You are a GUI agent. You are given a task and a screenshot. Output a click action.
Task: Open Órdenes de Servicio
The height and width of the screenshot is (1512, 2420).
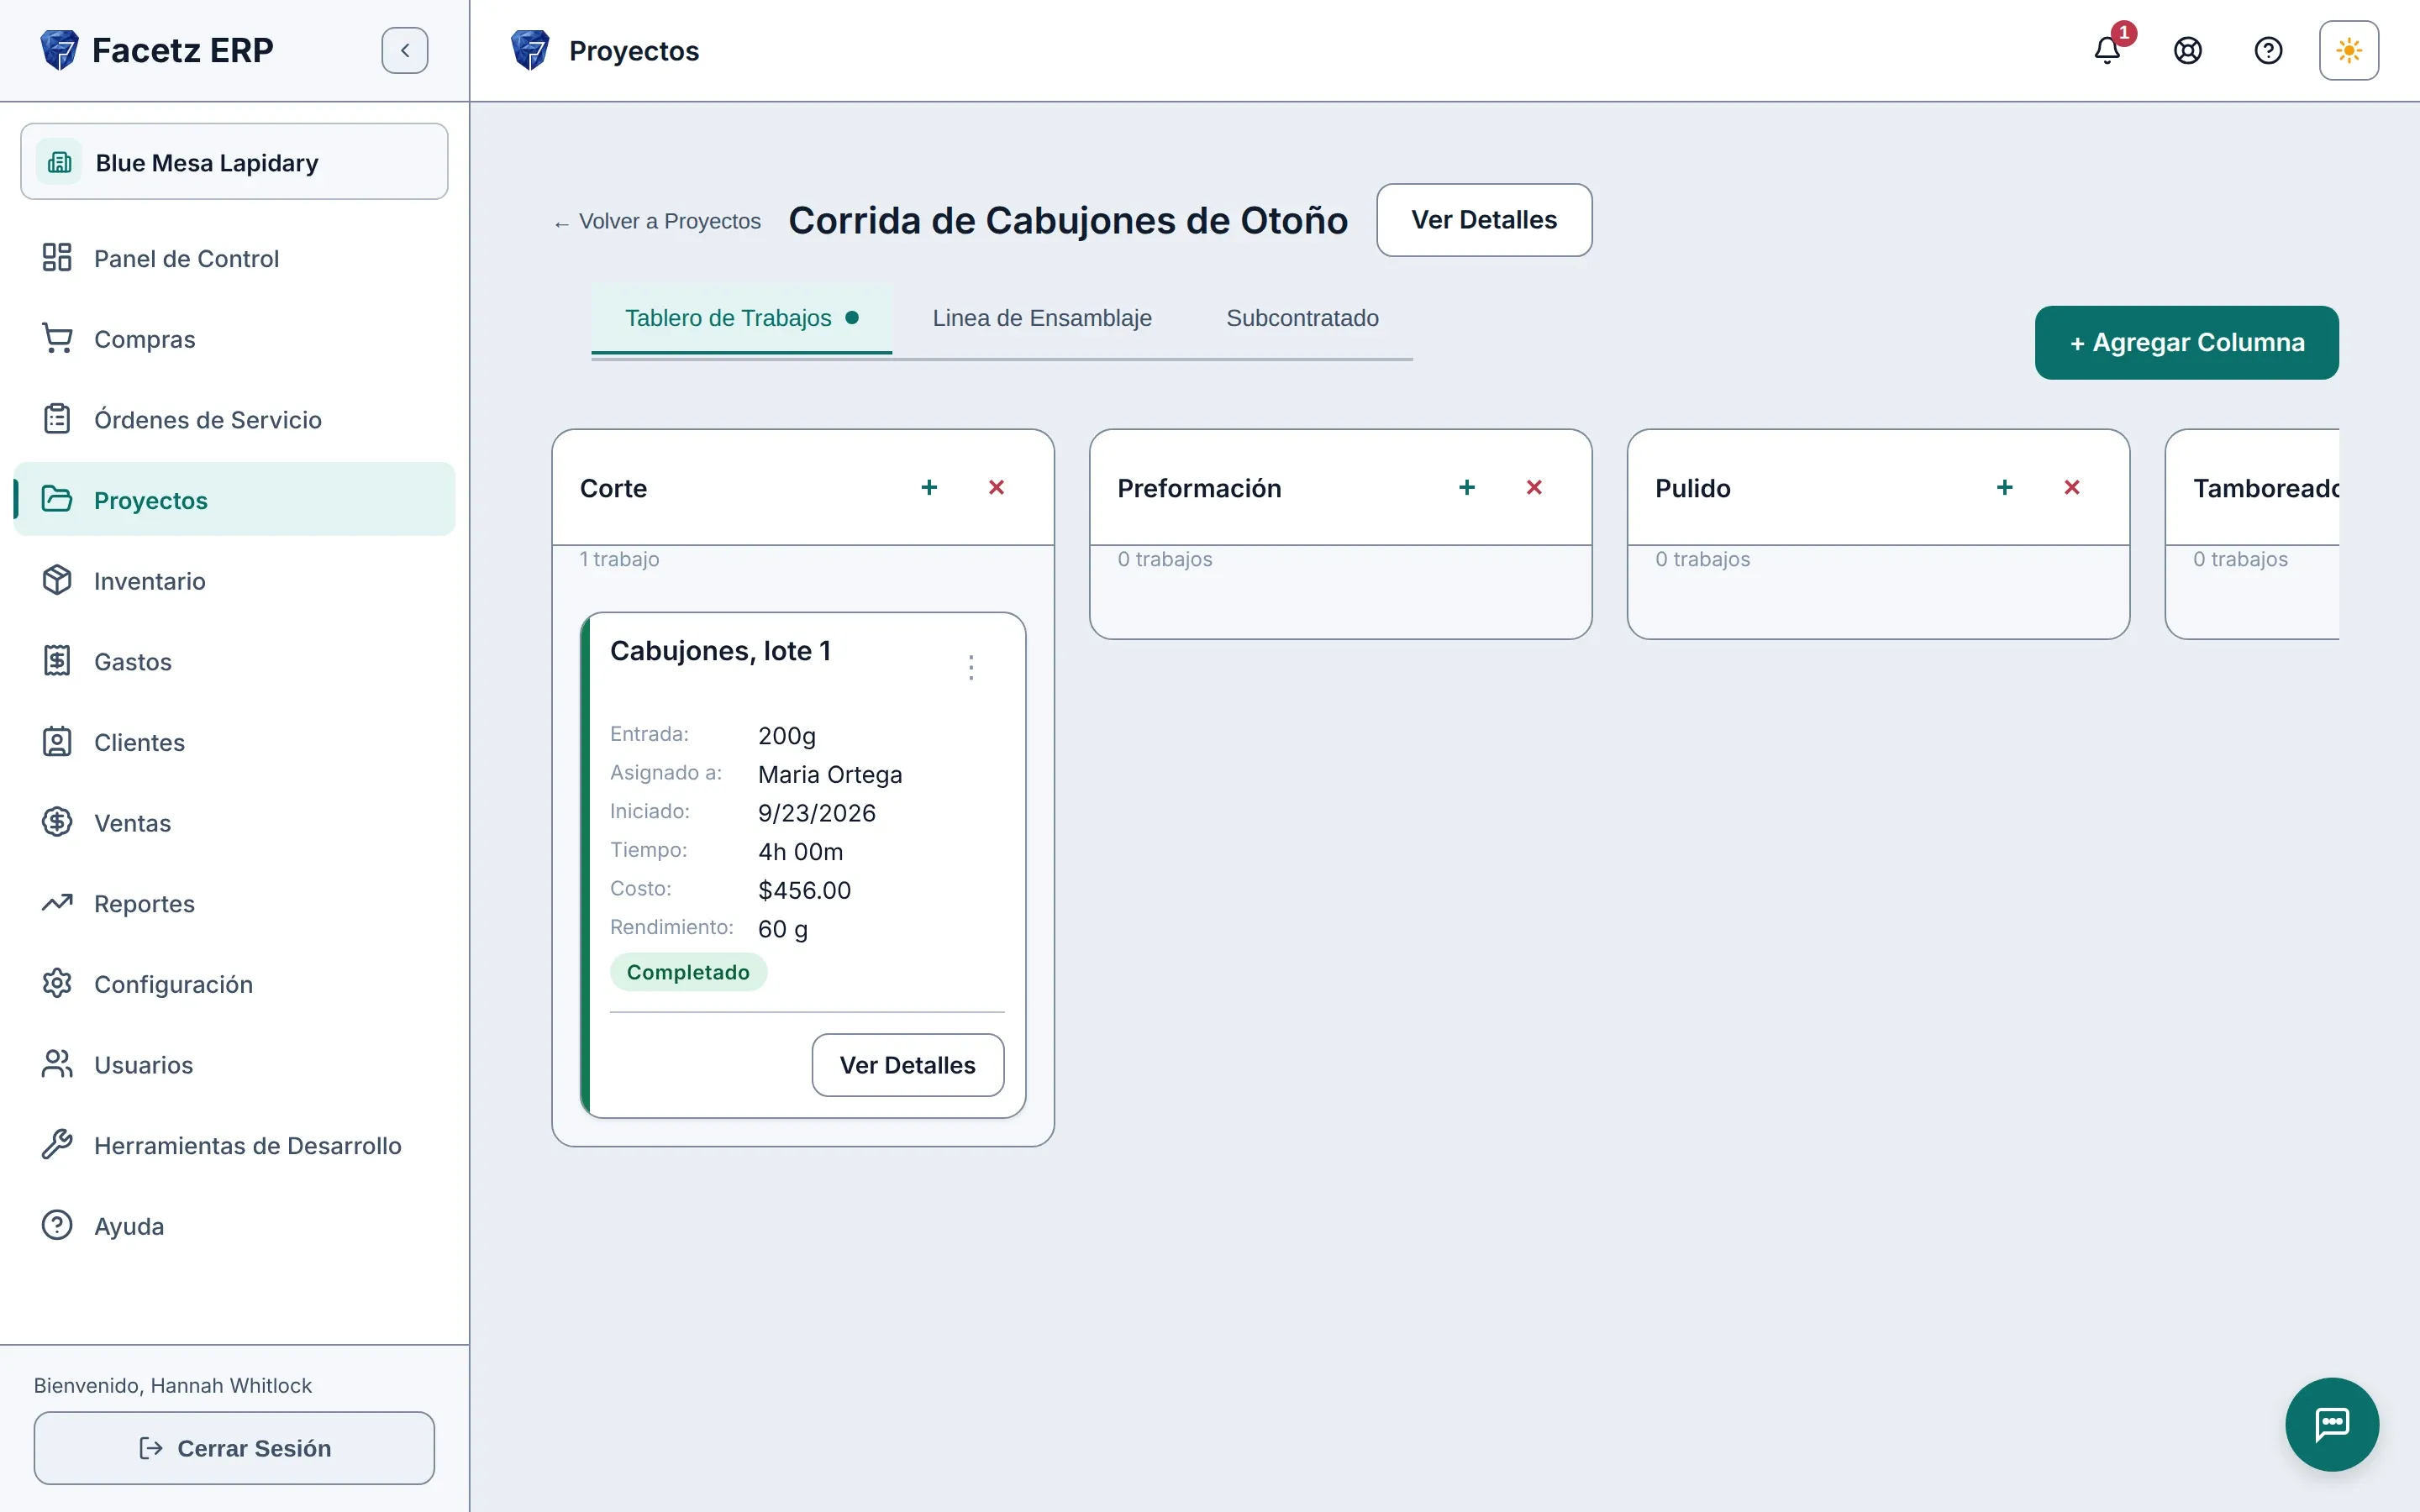[x=234, y=419]
